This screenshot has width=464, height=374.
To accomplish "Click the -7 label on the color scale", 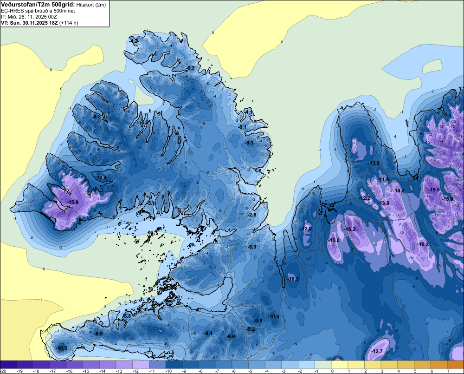I will pos(217,371).
